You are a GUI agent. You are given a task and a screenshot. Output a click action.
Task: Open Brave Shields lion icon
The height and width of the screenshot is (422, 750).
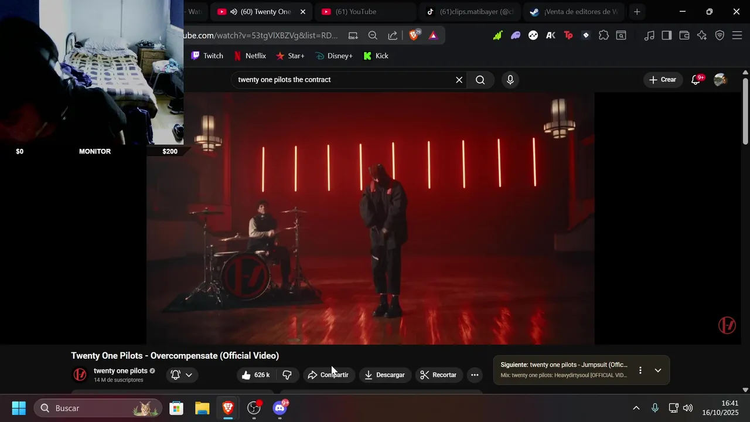coord(414,35)
